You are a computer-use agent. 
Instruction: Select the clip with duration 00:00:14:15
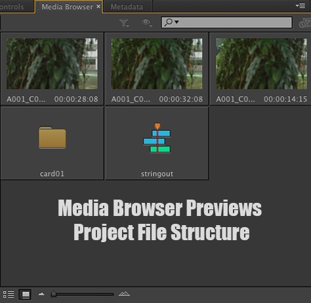pyautogui.click(x=261, y=69)
